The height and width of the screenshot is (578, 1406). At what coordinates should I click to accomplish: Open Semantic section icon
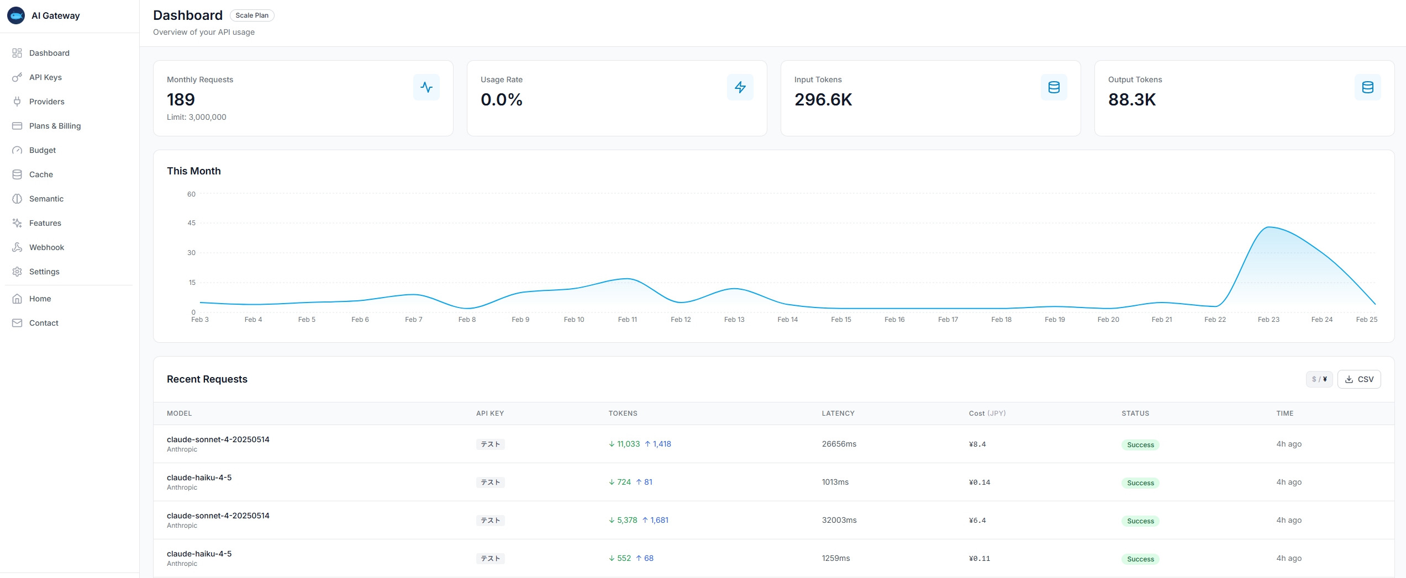click(x=17, y=199)
